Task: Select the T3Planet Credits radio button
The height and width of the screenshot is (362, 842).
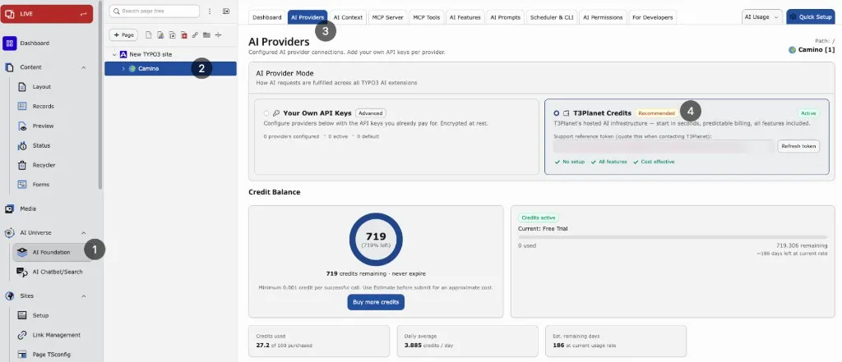Action: point(557,113)
